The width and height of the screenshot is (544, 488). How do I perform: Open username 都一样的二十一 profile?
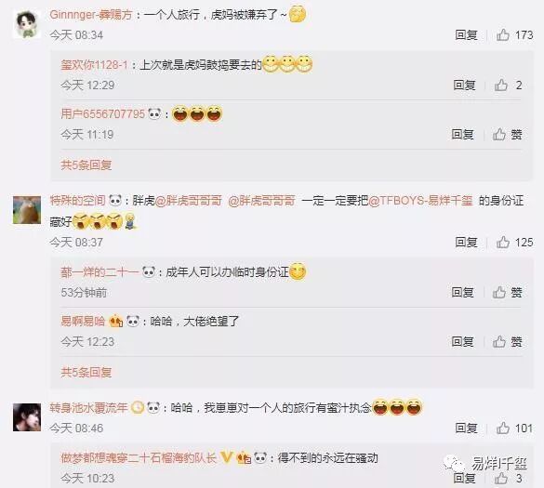(100, 272)
